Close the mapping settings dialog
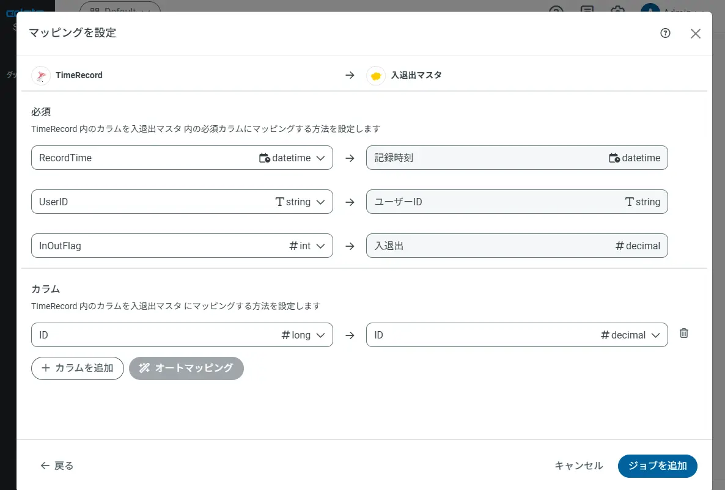Screen dimensions: 725x490 coord(695,34)
